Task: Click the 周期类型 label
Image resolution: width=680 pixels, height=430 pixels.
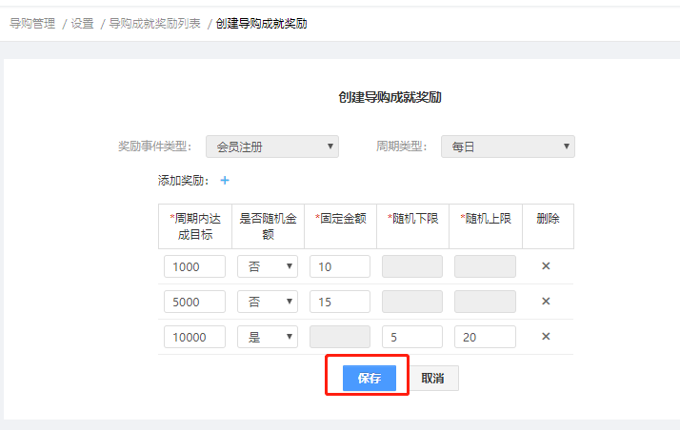Action: [402, 147]
